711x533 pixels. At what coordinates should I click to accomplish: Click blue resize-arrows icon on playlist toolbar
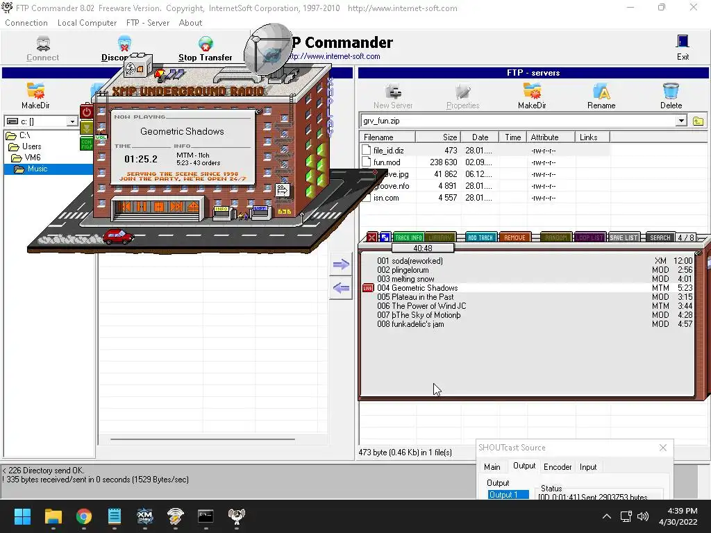[385, 237]
